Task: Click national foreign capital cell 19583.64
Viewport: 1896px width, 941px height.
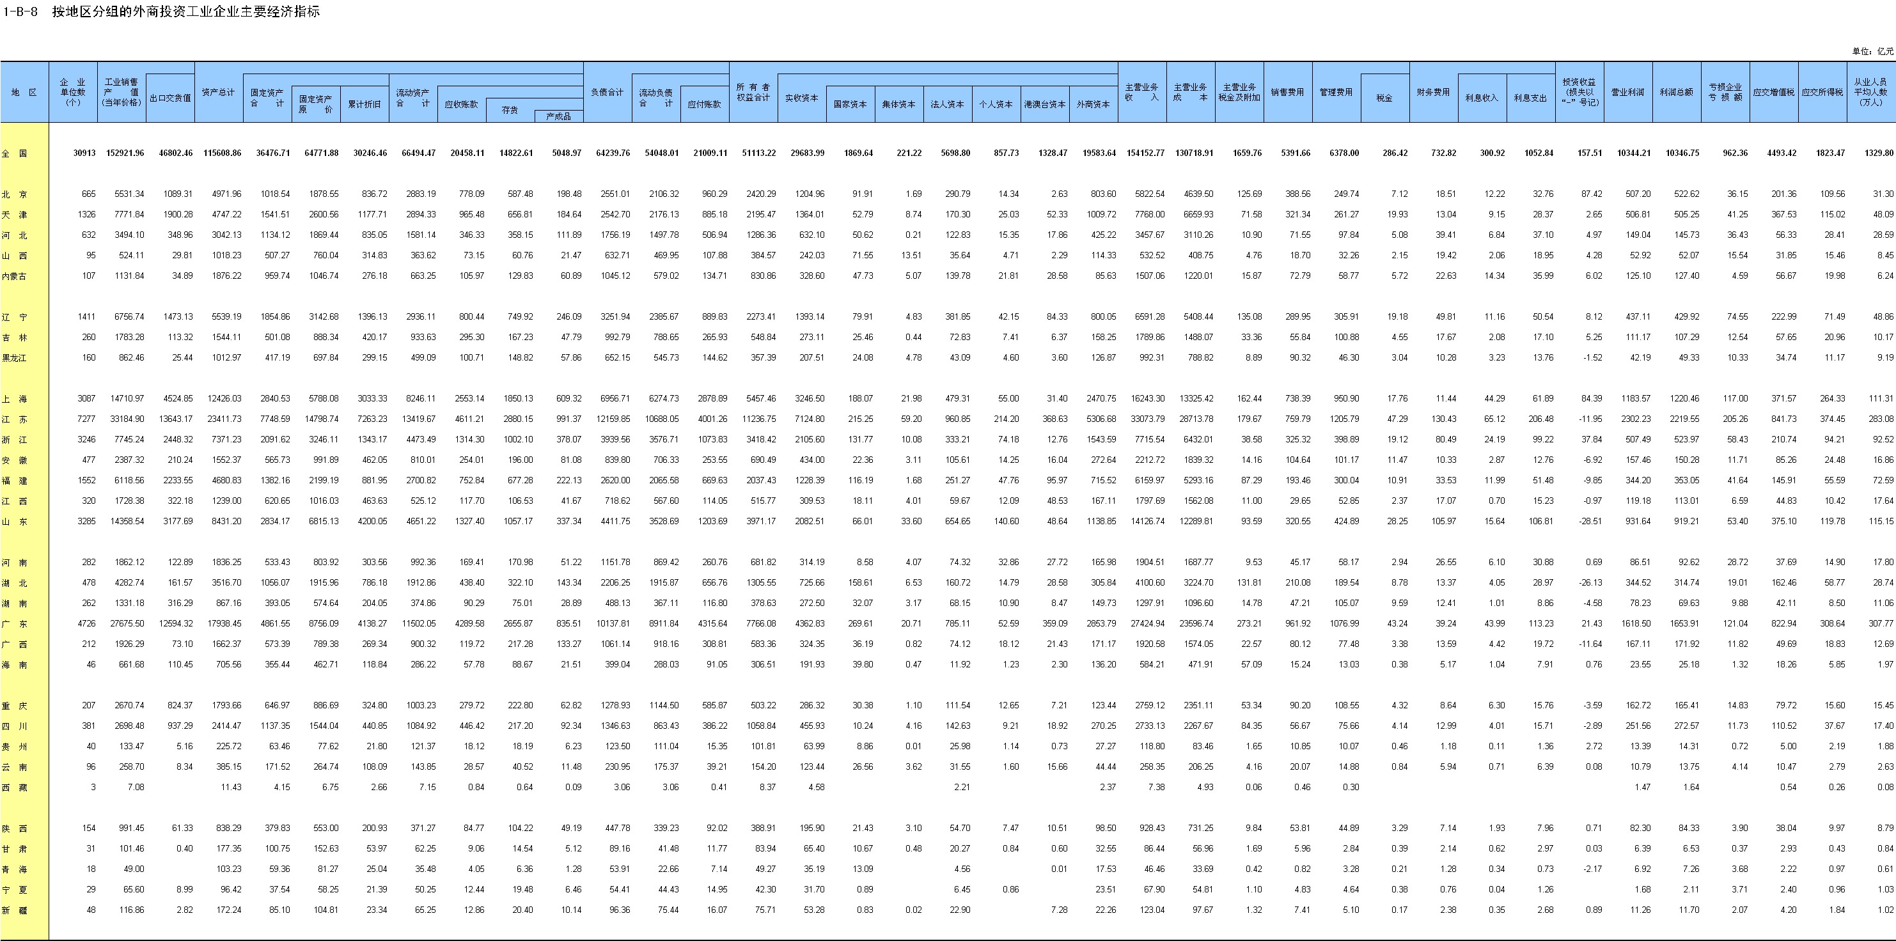Action: coord(1099,153)
